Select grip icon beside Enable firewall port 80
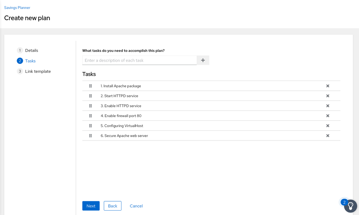Viewport: 359px width, 215px height. click(x=90, y=116)
